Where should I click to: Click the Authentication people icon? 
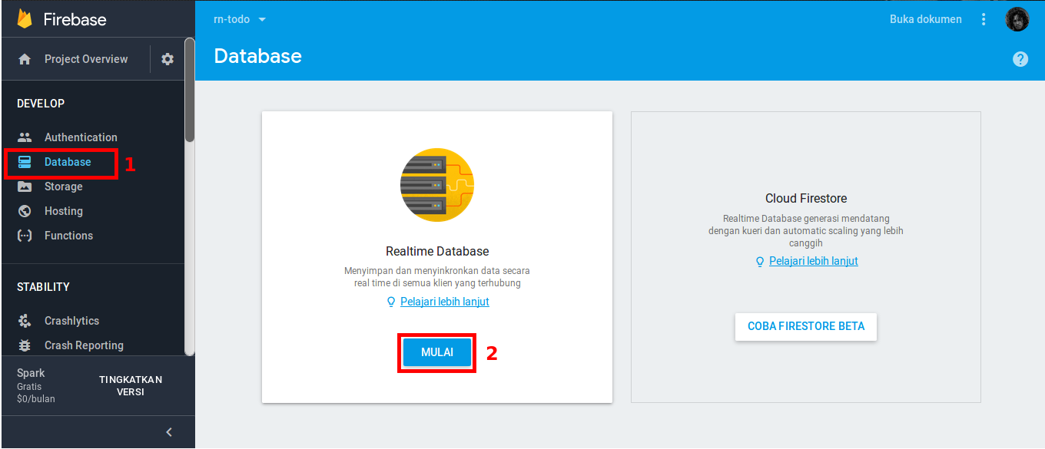coord(25,137)
